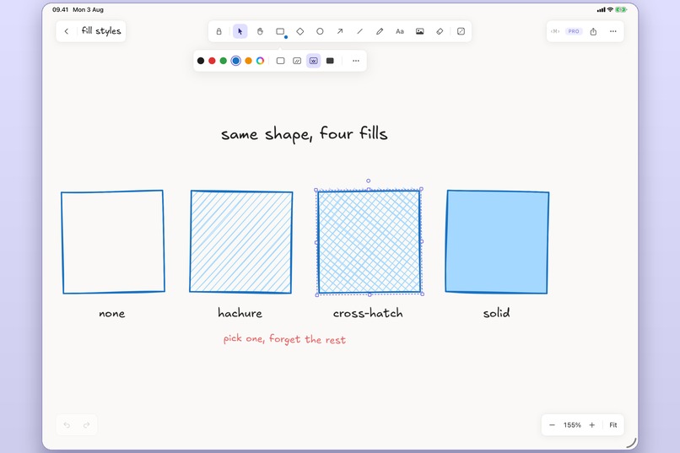Select the Aa text tool

pos(400,31)
